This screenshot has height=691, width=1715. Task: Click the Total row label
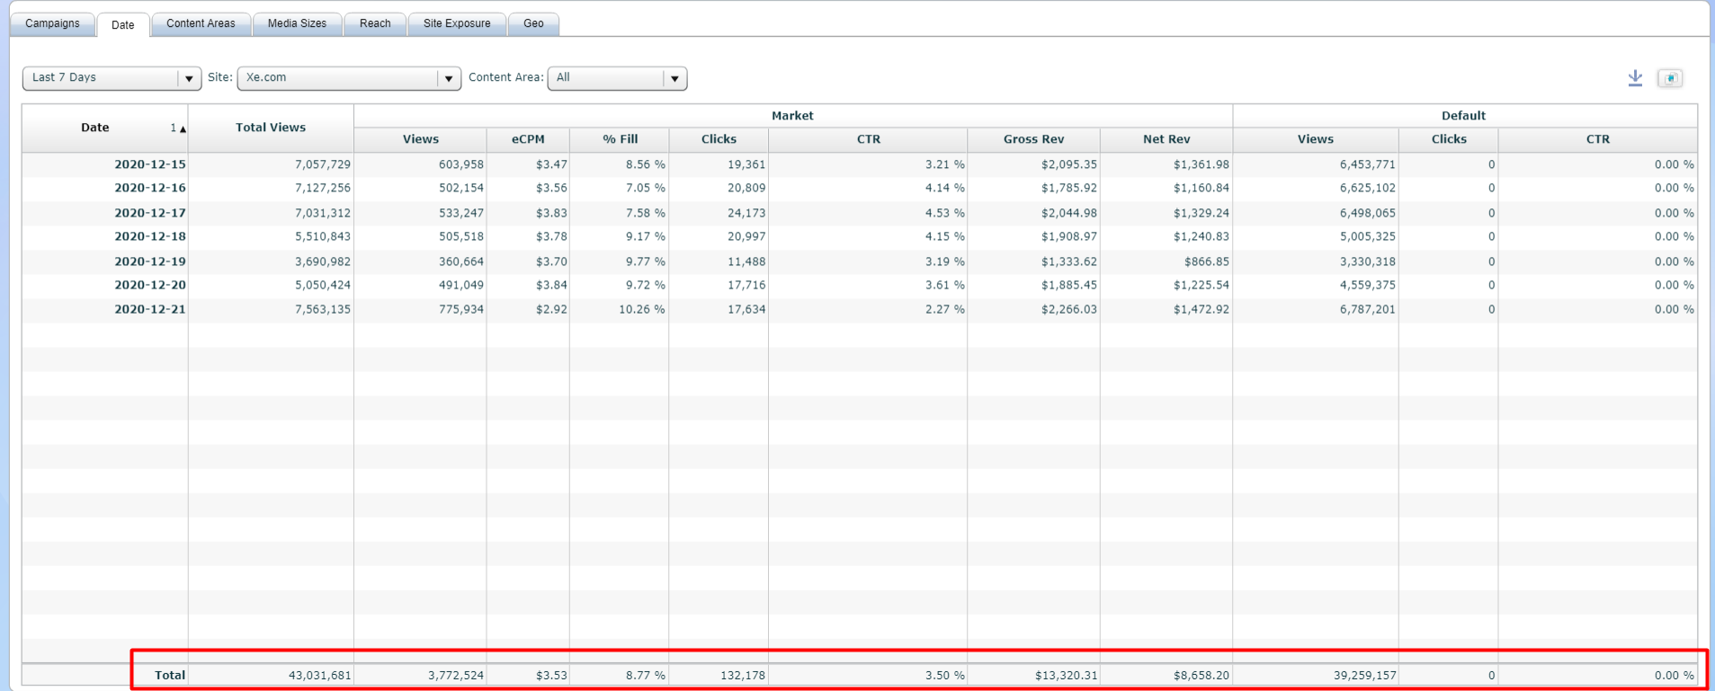pyautogui.click(x=170, y=675)
